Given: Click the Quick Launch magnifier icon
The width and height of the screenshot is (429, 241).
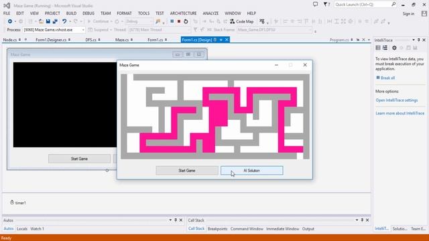Looking at the screenshot, I should (x=393, y=5).
